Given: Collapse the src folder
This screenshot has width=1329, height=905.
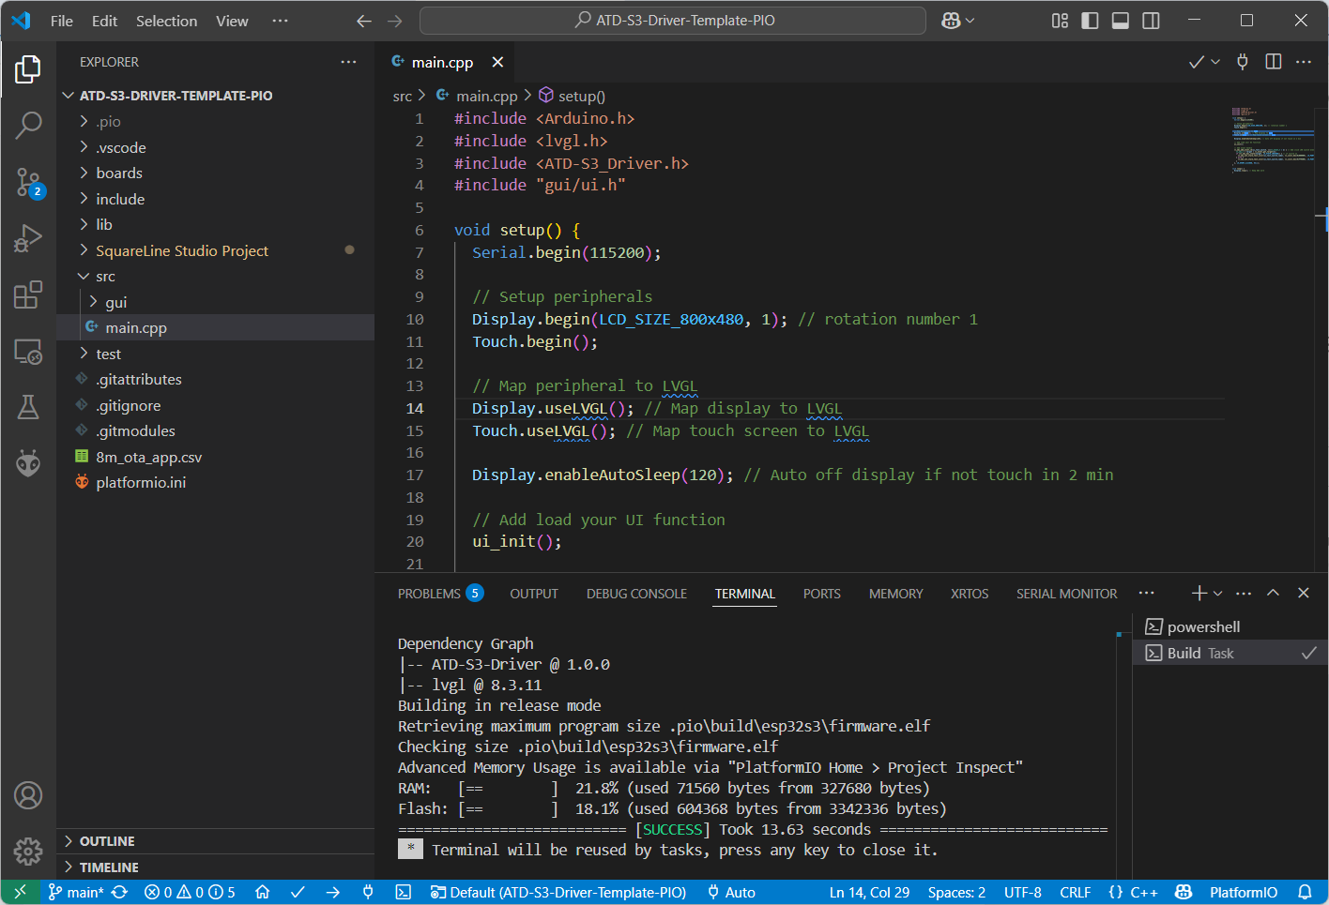Looking at the screenshot, I should [x=105, y=277].
